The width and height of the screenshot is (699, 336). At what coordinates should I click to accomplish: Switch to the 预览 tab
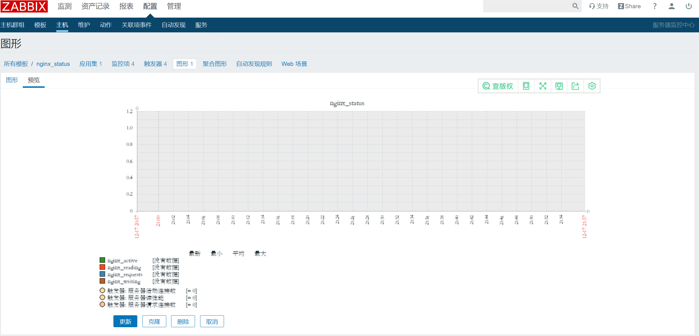[34, 80]
